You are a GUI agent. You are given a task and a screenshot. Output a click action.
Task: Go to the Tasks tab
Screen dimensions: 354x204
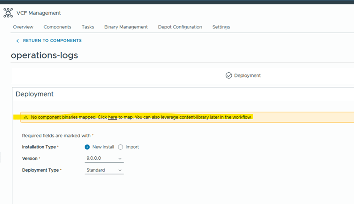[x=88, y=27]
